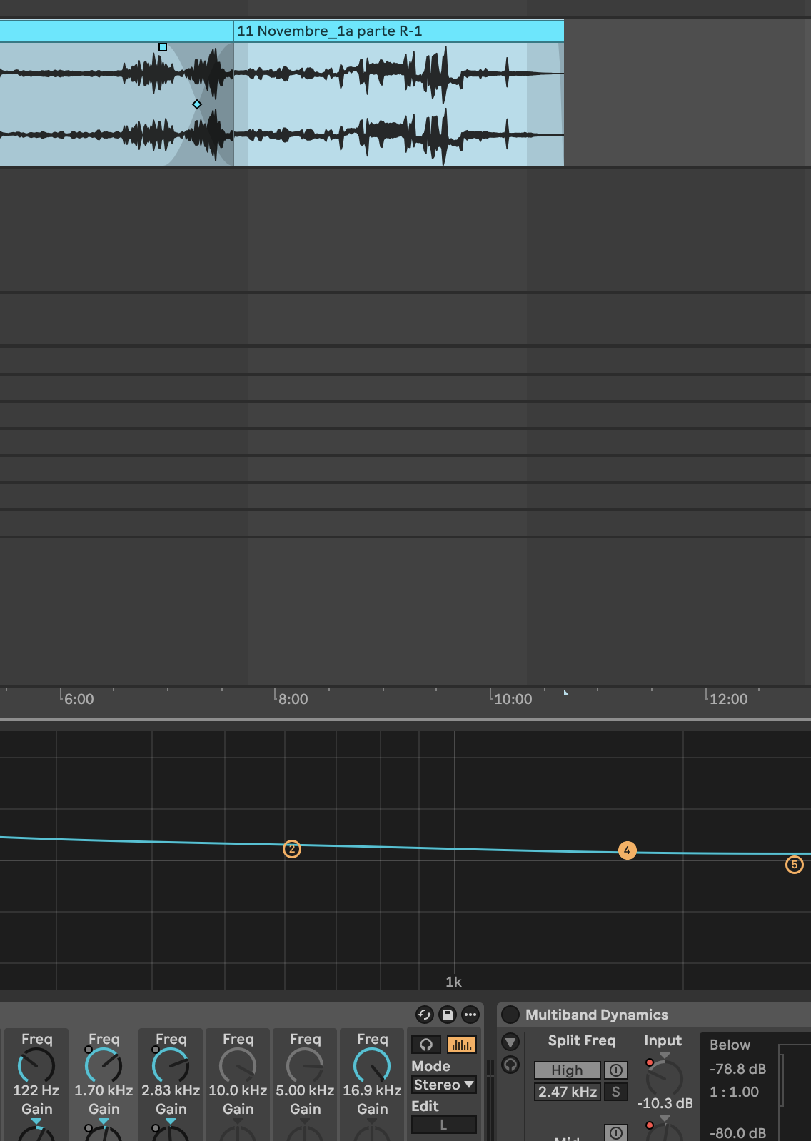Click the 16.9 kHz frequency value text

click(372, 1090)
